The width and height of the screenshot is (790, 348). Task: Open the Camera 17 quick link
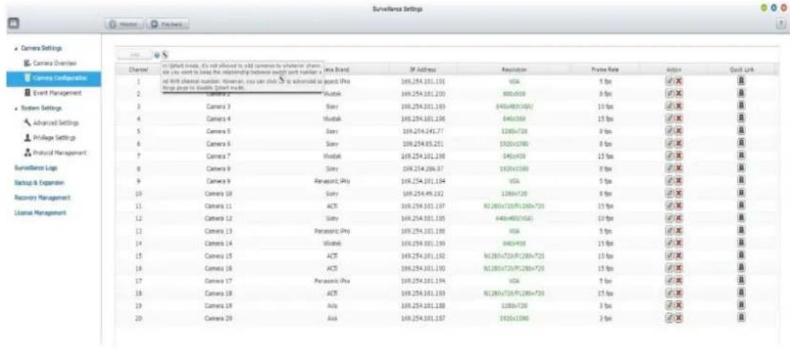[x=742, y=281]
